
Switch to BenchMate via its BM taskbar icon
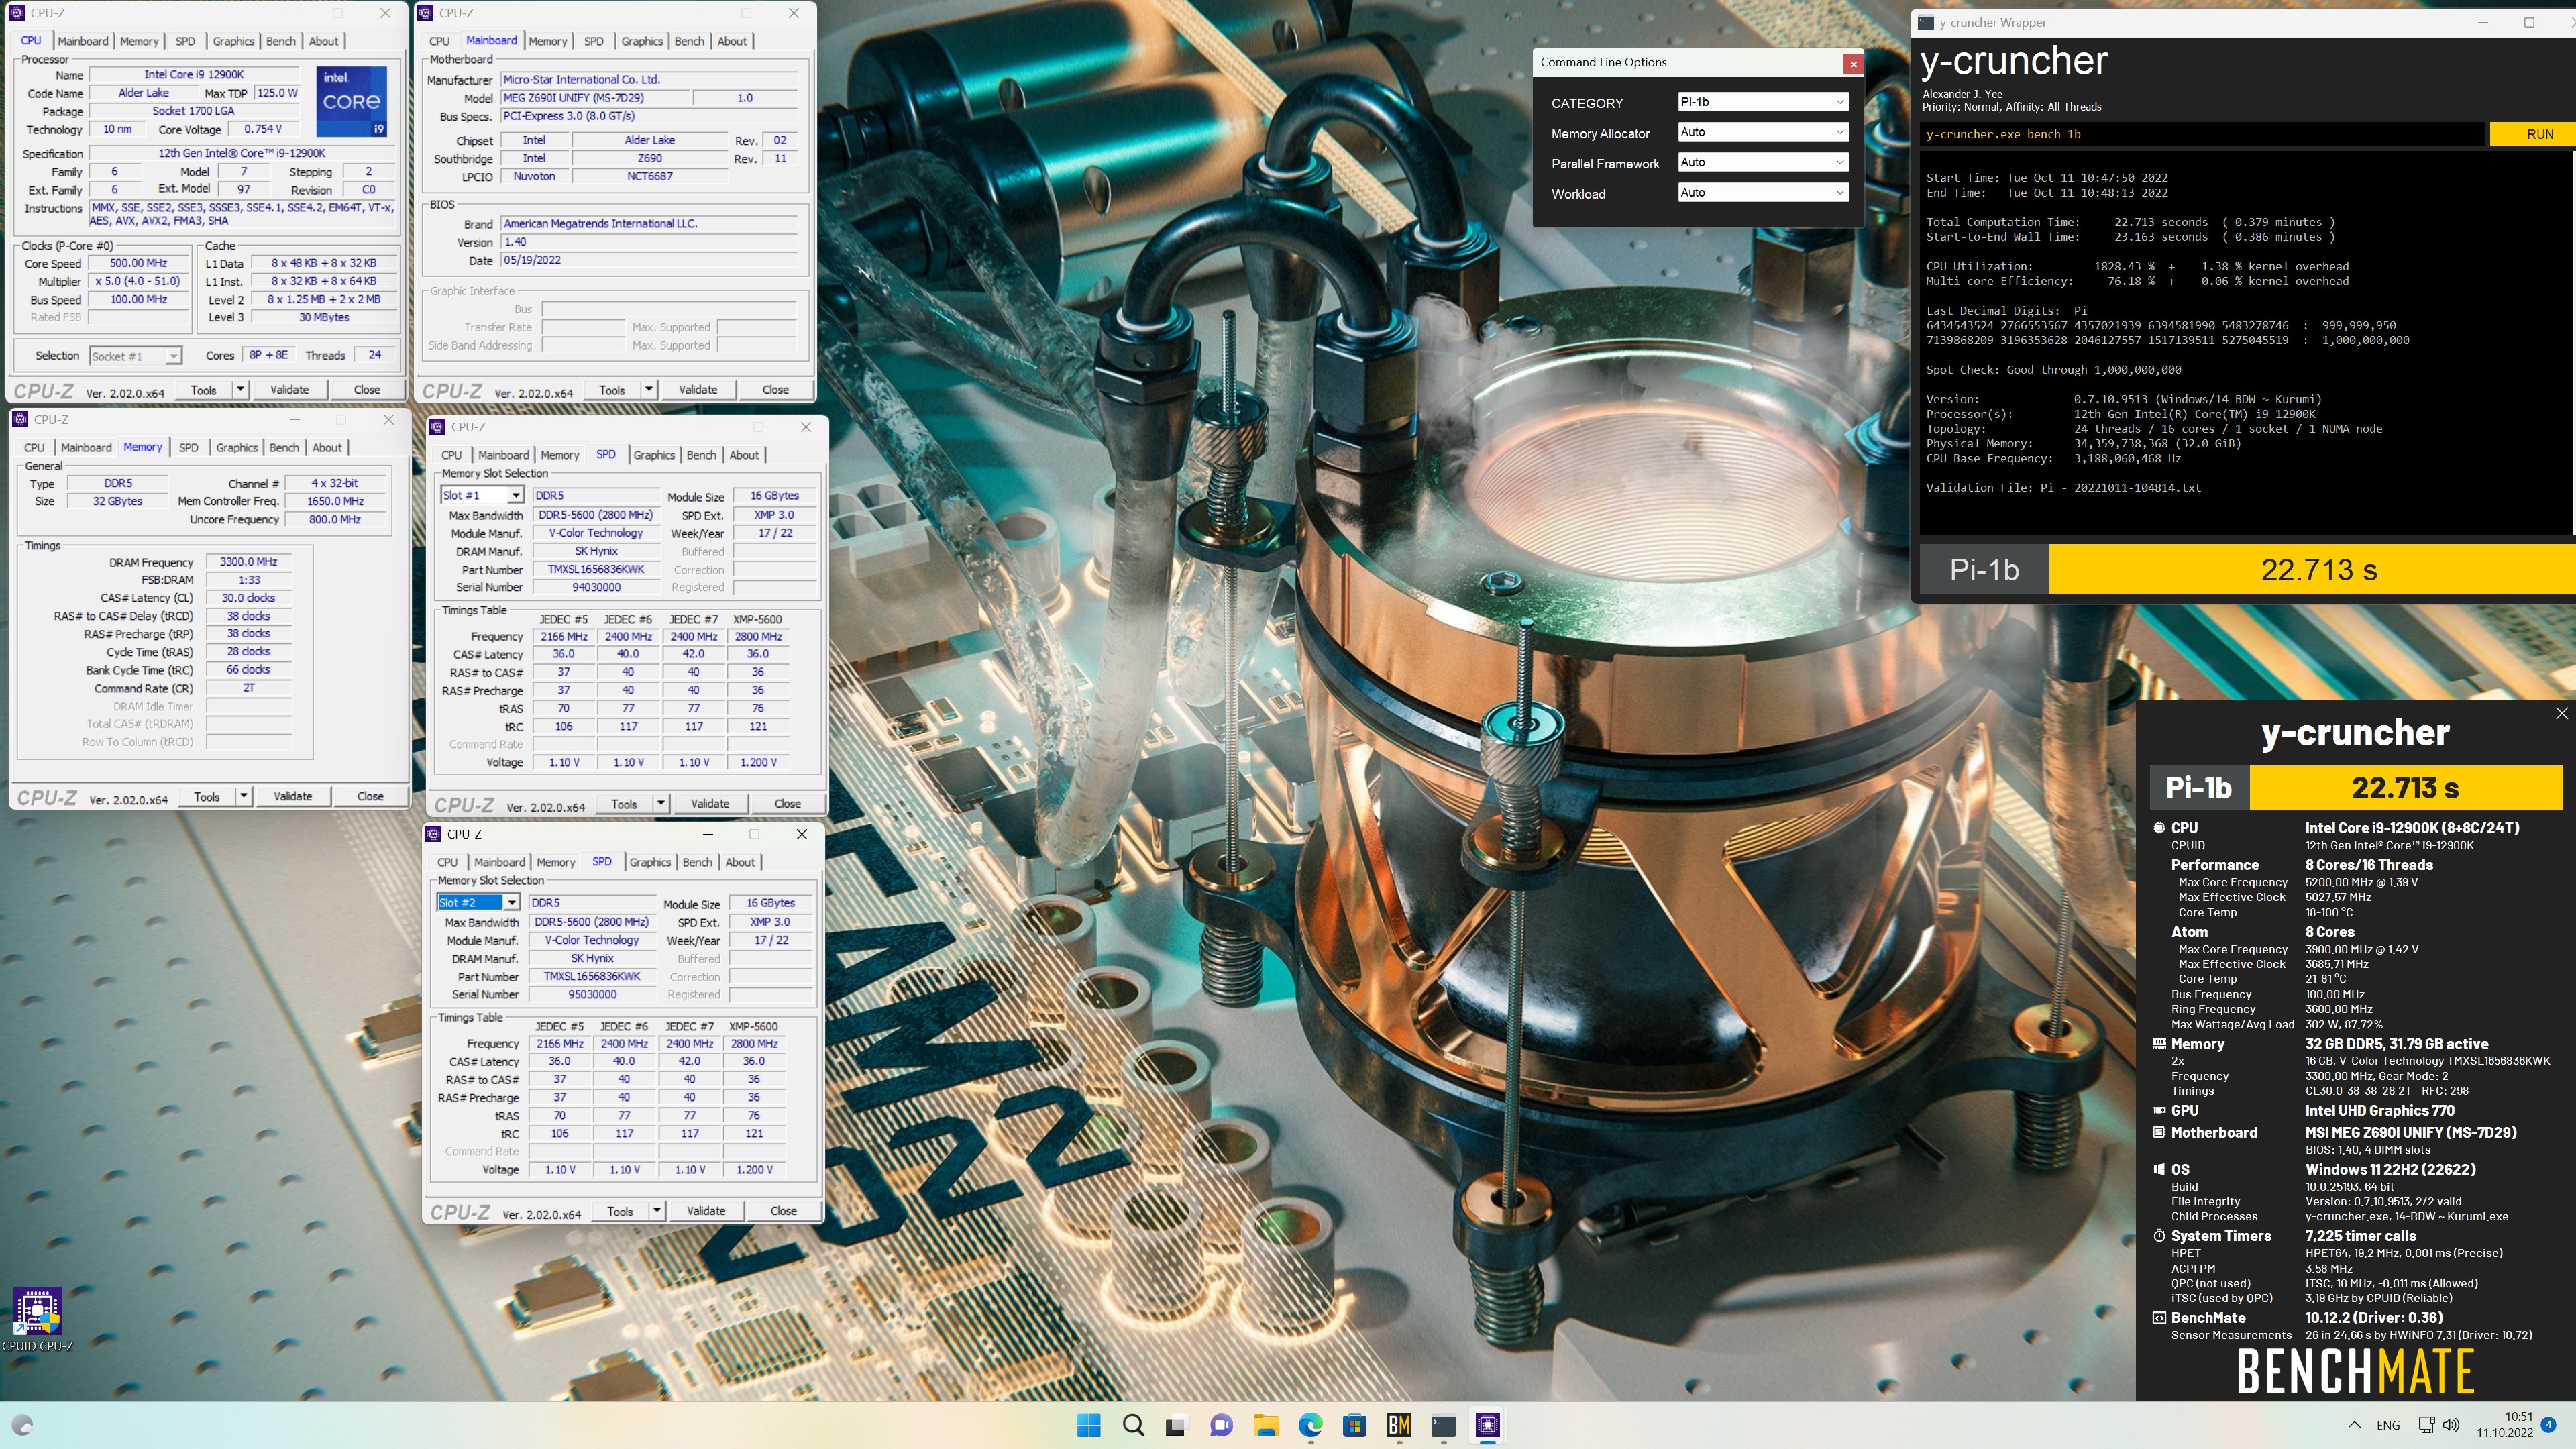click(x=1399, y=1425)
